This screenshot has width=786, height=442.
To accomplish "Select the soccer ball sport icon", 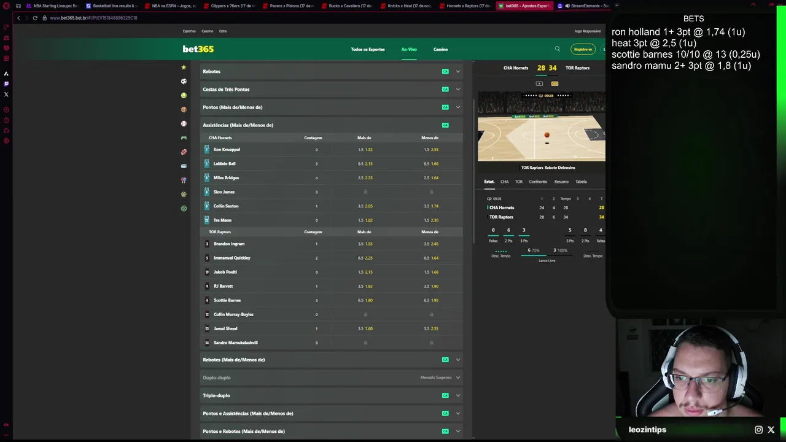I will pos(184,81).
